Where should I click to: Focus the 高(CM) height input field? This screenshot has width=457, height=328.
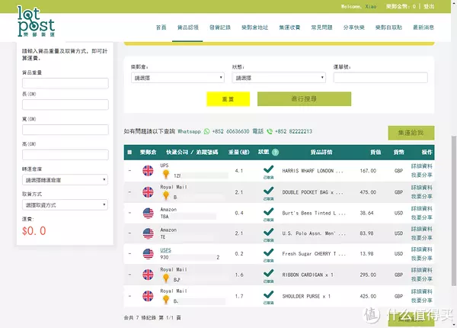tap(66, 154)
